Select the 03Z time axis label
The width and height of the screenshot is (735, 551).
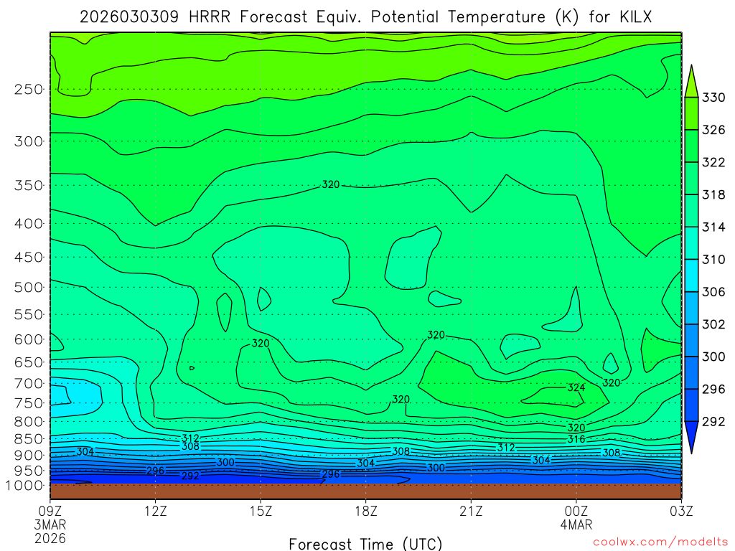point(681,511)
